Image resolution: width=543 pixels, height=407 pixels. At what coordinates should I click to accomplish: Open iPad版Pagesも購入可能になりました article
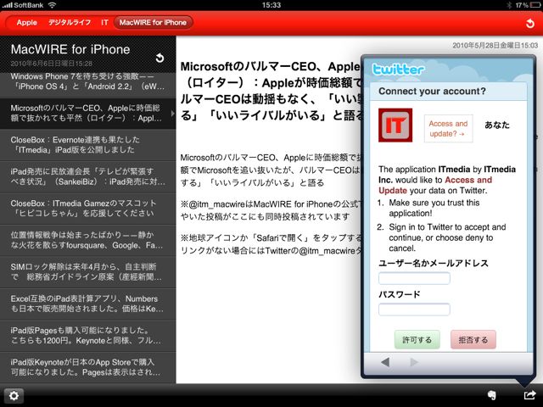click(x=88, y=336)
